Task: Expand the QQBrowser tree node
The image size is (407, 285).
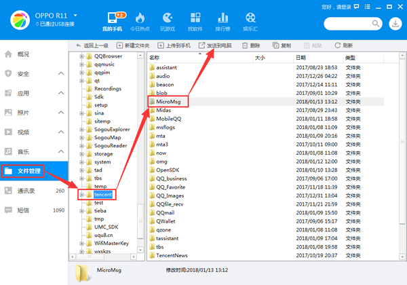Action: tap(81, 56)
